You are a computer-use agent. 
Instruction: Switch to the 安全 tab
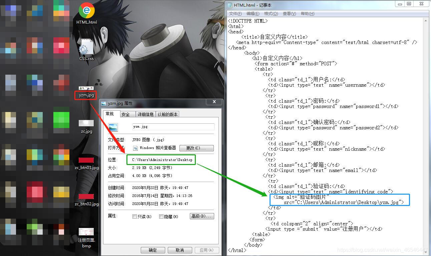128,114
